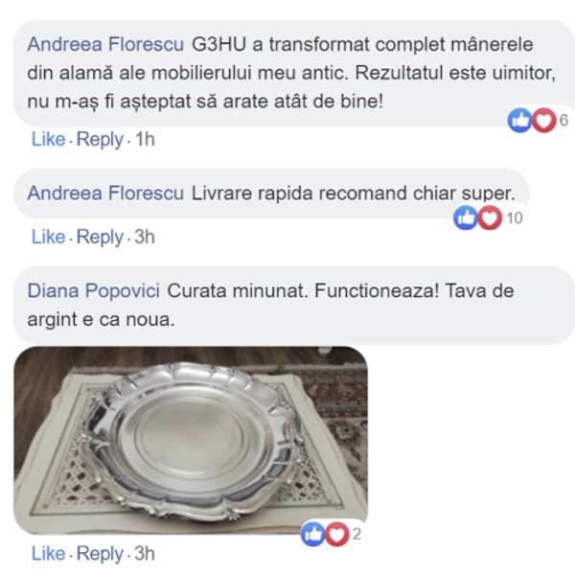This screenshot has width=575, height=575.
Task: Open the silver tray photo attachment
Action: [191, 440]
